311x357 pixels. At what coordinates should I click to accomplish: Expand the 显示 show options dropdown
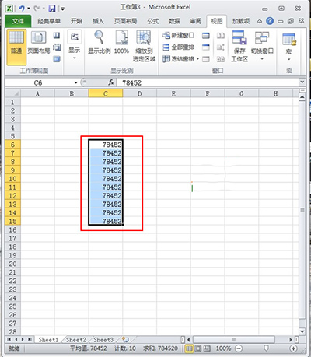pyautogui.click(x=74, y=58)
